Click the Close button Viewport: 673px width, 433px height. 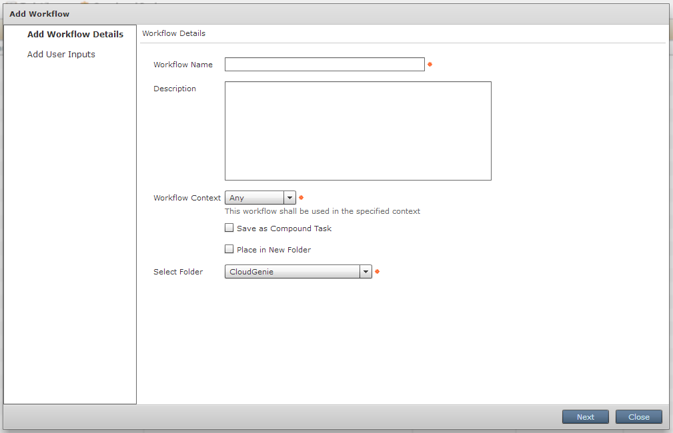click(x=638, y=416)
